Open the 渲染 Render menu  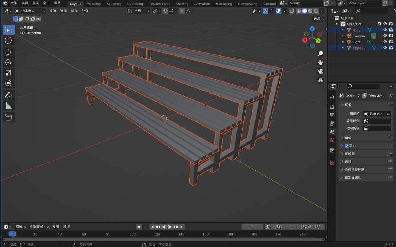(x=35, y=3)
